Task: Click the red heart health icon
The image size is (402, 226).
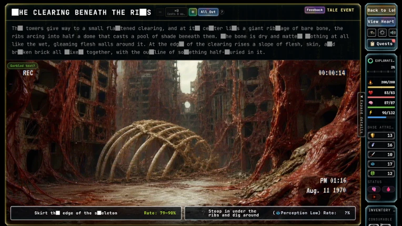Action: coord(370,93)
